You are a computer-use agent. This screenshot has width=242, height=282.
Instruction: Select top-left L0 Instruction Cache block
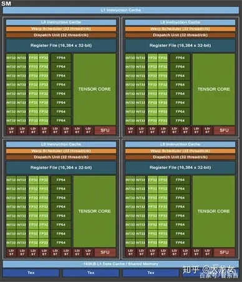coord(61,22)
